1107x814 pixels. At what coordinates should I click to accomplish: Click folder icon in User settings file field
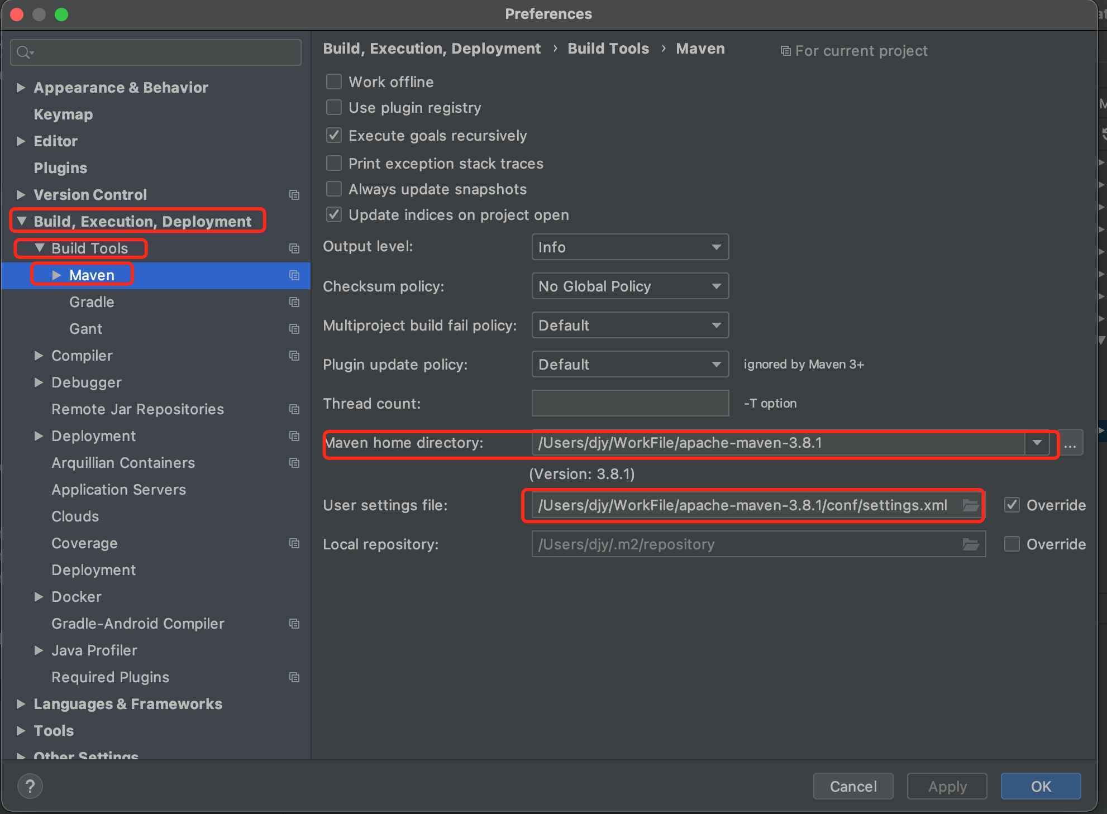tap(971, 505)
